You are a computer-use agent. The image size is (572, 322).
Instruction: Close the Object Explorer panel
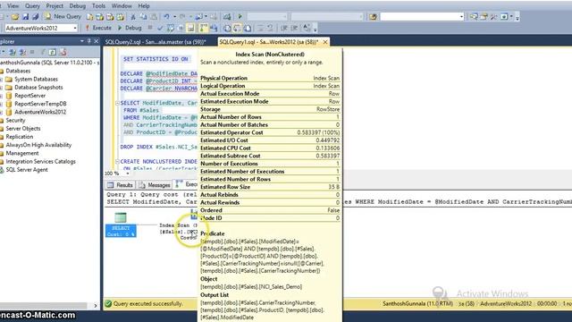[97, 41]
